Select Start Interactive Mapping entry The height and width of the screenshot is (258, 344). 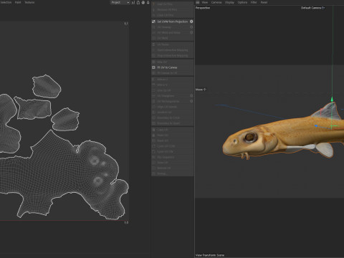pyautogui.click(x=172, y=50)
